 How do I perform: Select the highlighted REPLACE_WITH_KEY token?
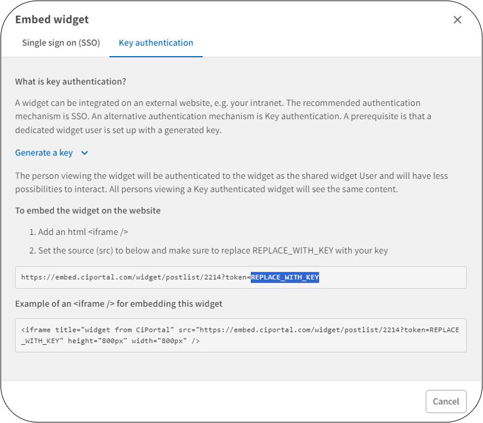coord(285,277)
